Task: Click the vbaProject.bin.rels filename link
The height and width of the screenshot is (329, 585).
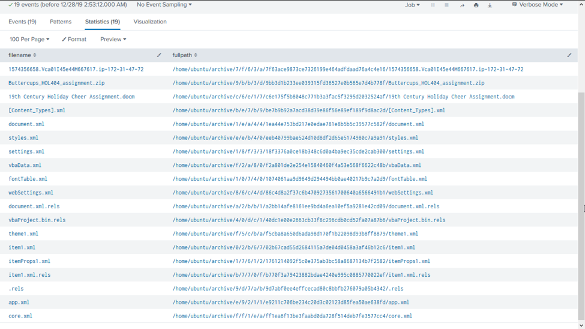Action: 37,220
